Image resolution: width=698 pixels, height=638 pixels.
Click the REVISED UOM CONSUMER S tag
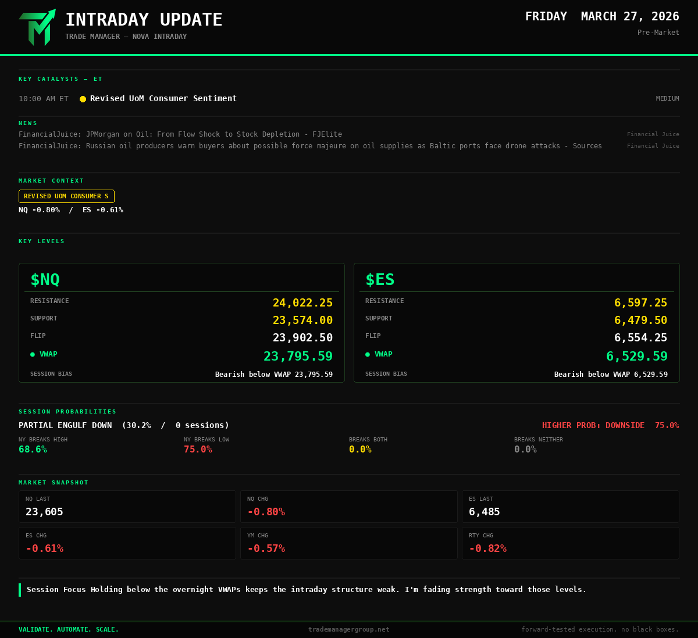pos(66,196)
